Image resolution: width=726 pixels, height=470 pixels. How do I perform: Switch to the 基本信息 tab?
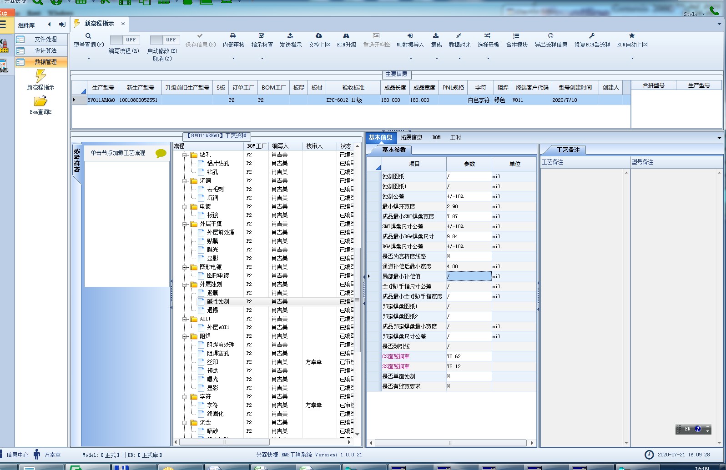pyautogui.click(x=380, y=137)
